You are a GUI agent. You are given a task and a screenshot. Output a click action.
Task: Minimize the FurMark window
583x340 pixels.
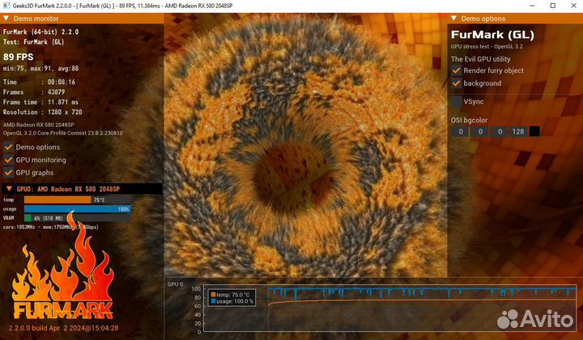pyautogui.click(x=532, y=6)
